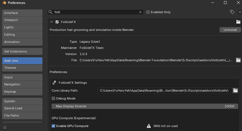Viewport: 242px width, 131px height.
Task: Click the add-on File path text
Action: coord(156,60)
